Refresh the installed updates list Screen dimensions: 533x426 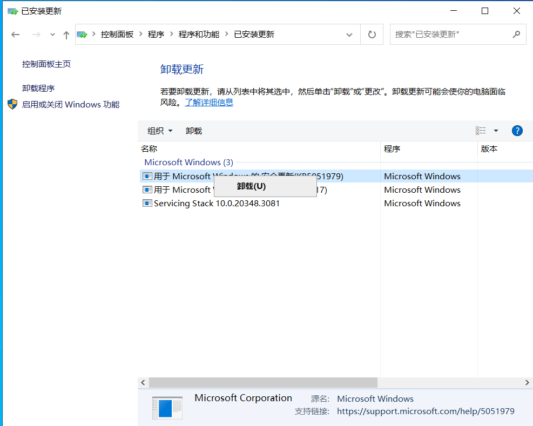coord(372,35)
